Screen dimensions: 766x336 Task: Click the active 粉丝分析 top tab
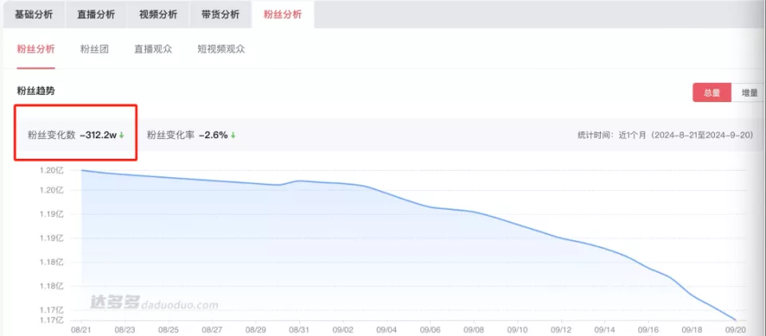282,14
